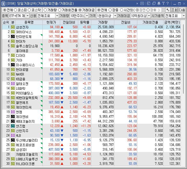Click the black 신 badge for 한미반도체

tap(13, 37)
